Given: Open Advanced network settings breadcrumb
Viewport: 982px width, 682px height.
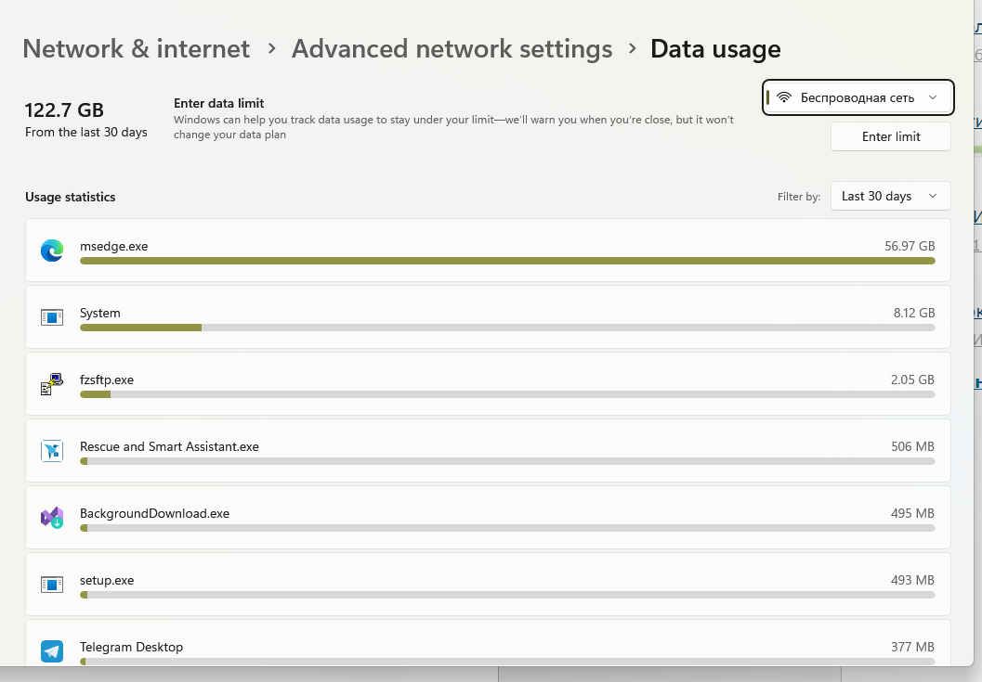Looking at the screenshot, I should click(452, 49).
